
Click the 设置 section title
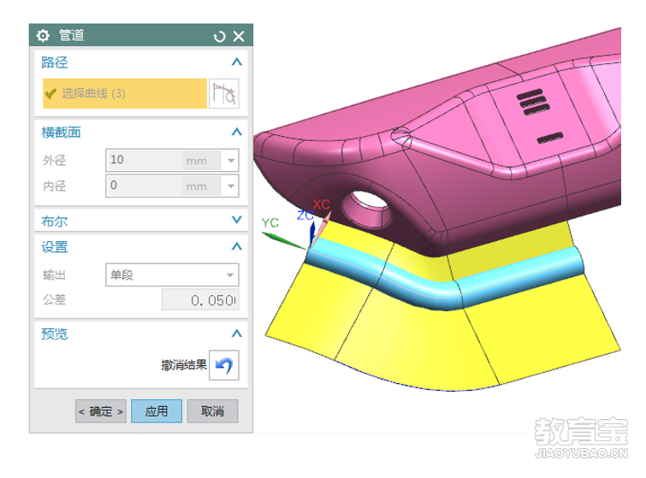tap(55, 247)
